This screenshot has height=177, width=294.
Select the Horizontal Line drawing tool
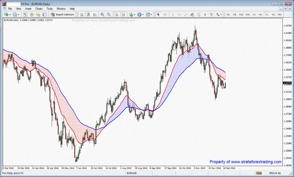tap(179, 15)
